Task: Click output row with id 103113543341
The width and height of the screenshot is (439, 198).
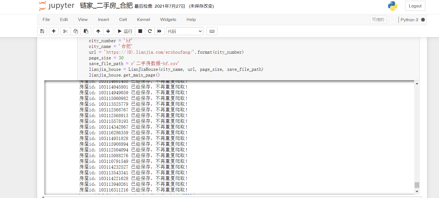Action: [x=133, y=173]
